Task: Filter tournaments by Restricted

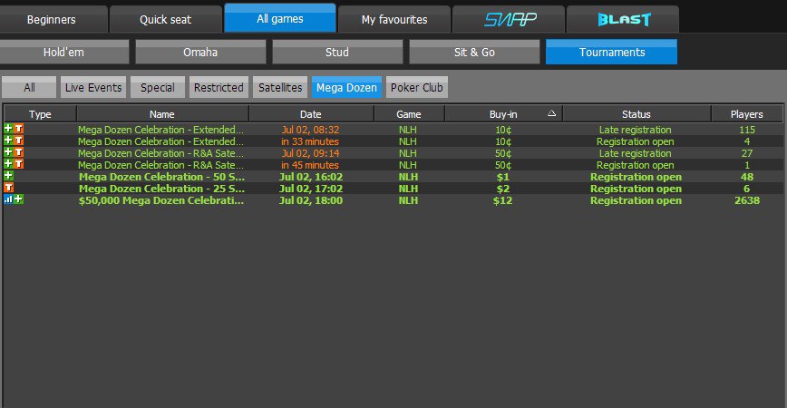Action: pos(219,87)
